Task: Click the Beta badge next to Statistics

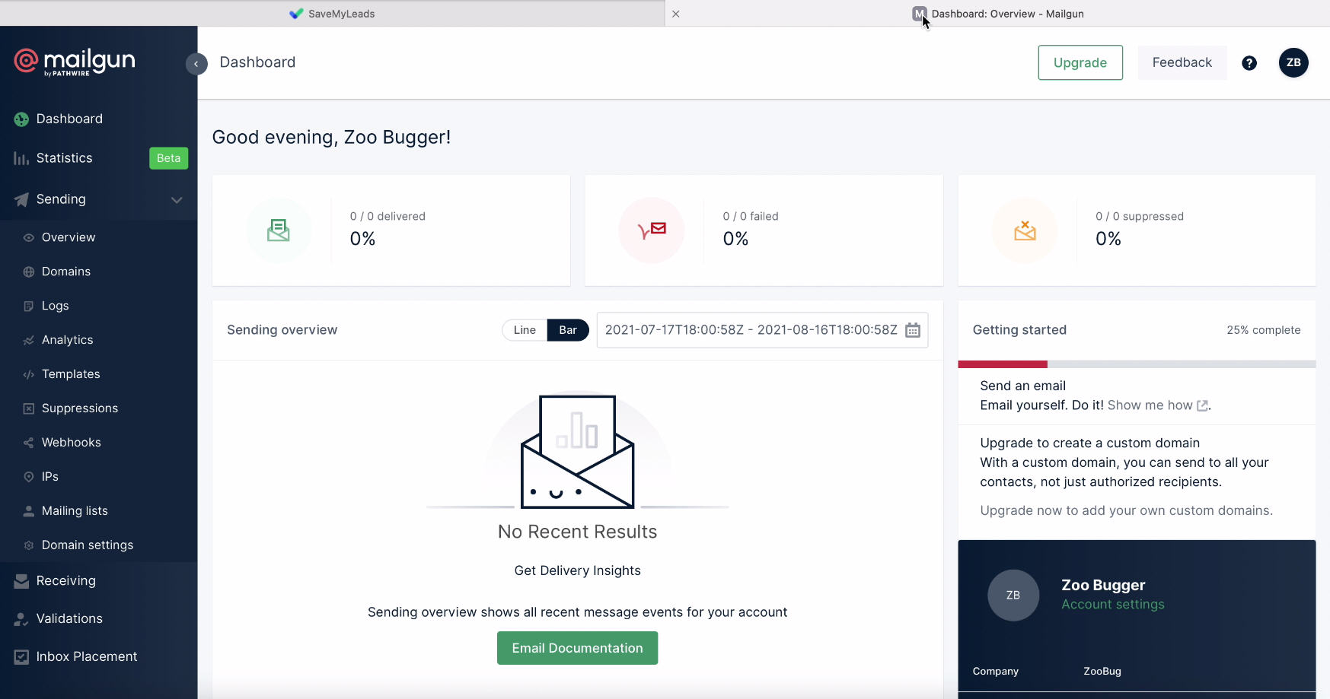Action: (x=168, y=158)
